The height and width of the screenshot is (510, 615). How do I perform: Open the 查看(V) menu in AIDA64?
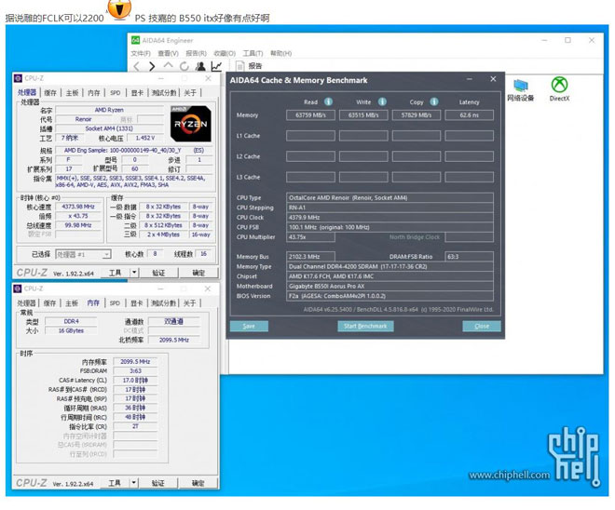coord(168,53)
